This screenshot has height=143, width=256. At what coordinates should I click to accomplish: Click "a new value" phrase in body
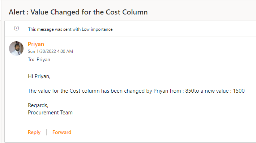coord(214,91)
